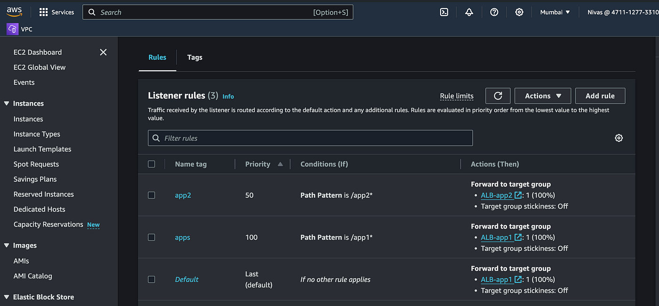
Task: Click the Actions (Then) column header
Action: point(495,164)
